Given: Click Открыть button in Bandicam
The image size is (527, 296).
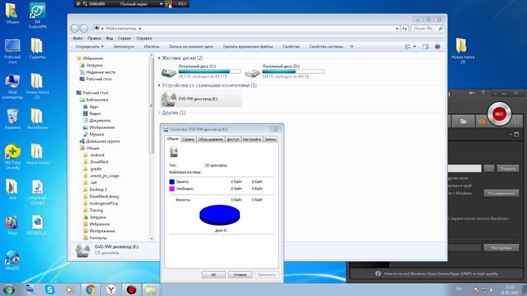Looking at the screenshot, I should tap(507, 168).
